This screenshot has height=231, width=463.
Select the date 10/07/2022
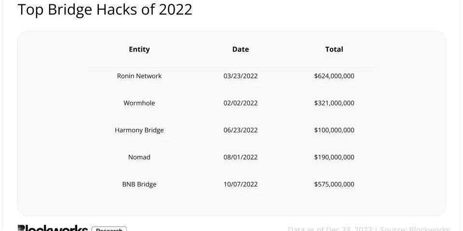240,184
